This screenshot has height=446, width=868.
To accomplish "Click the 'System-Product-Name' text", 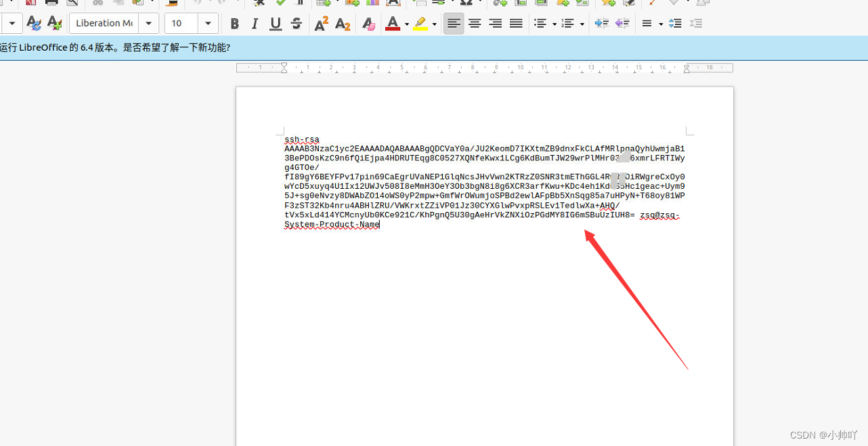I will 332,225.
